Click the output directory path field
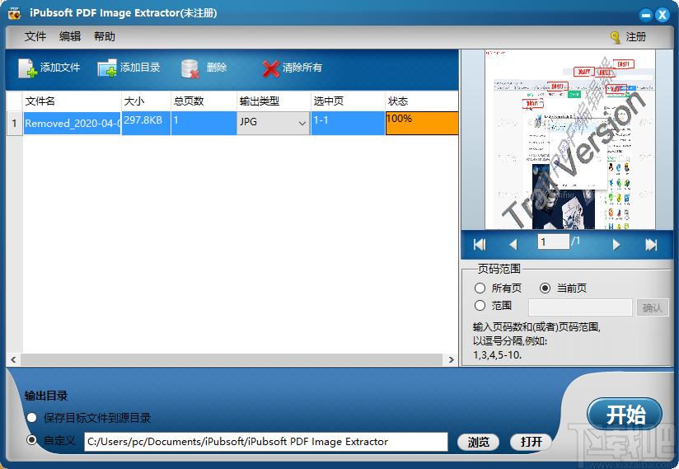This screenshot has width=679, height=469. coord(266,442)
